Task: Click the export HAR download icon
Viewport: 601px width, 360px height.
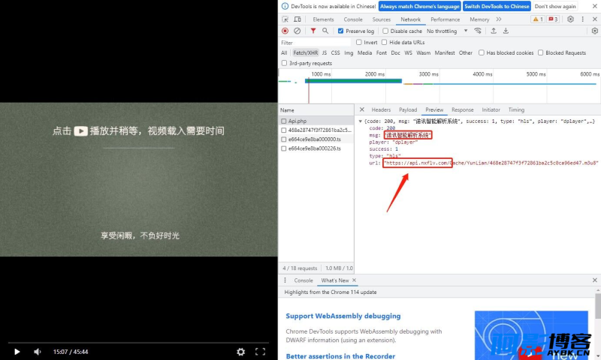Action: (506, 31)
